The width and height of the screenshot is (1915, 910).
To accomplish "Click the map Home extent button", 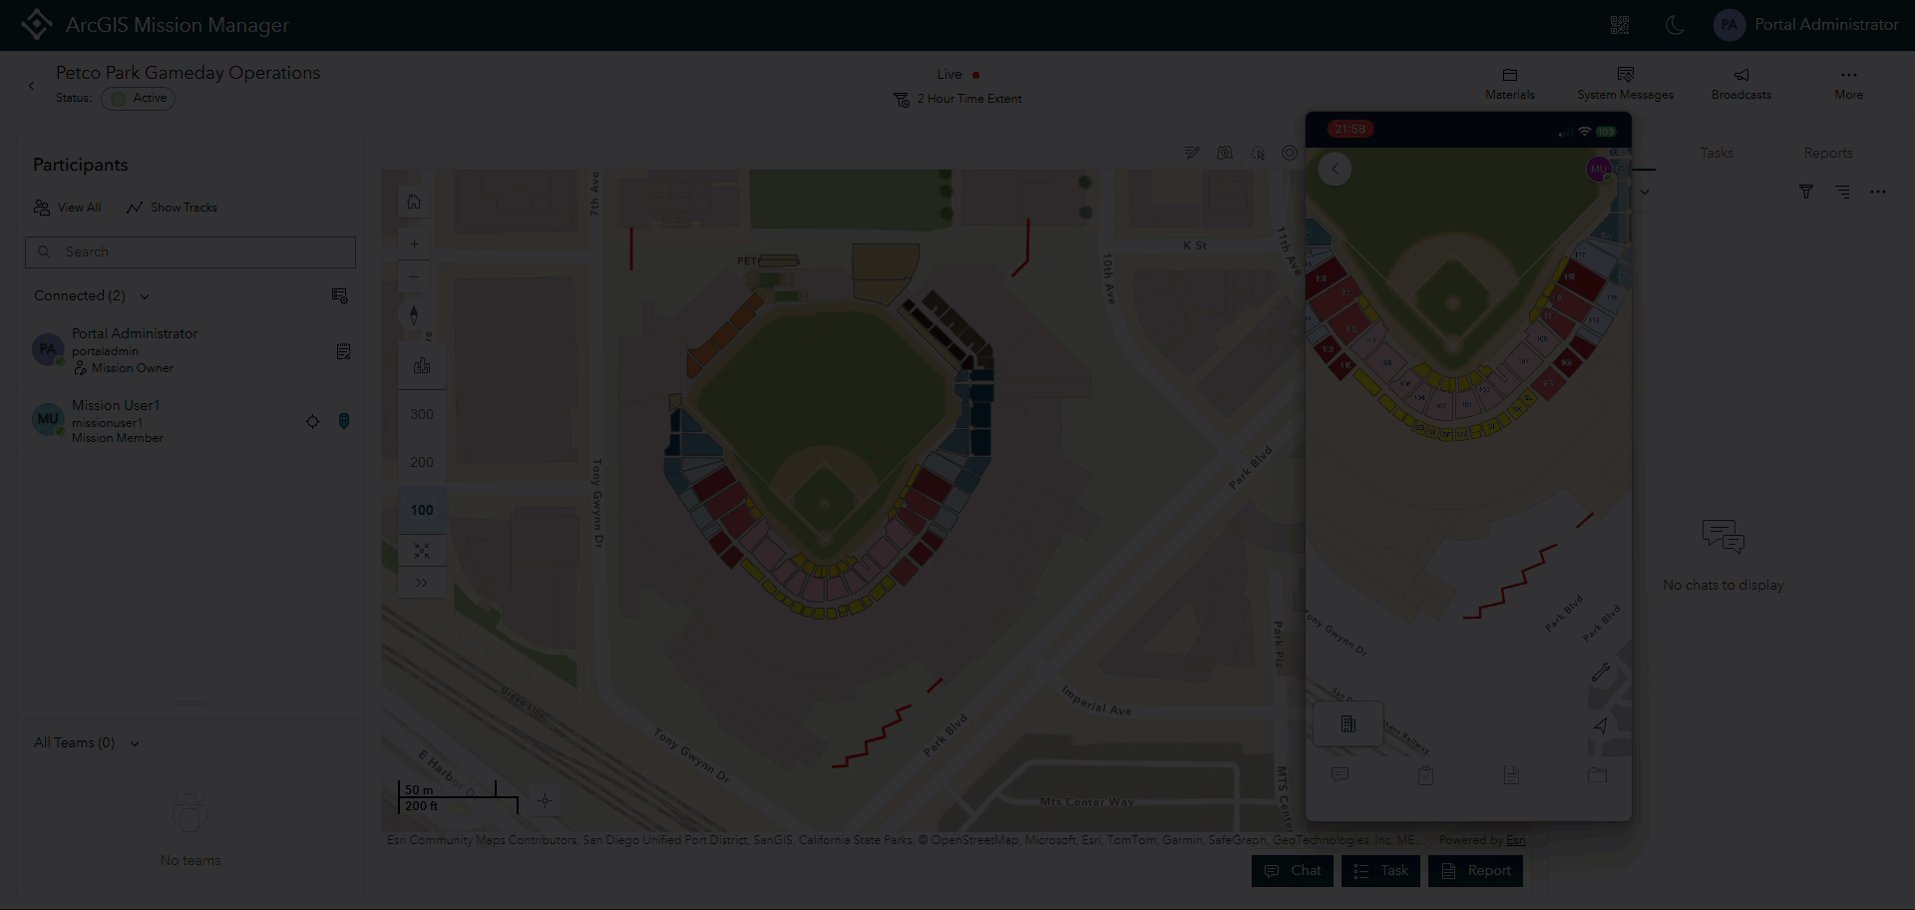I will point(414,202).
